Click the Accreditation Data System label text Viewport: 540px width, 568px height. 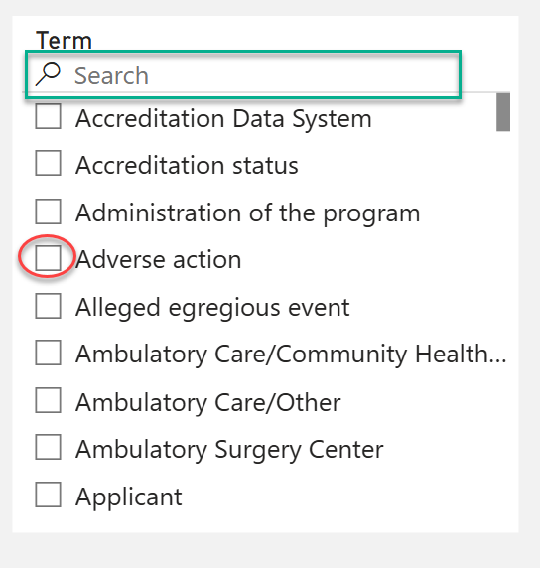[223, 119]
